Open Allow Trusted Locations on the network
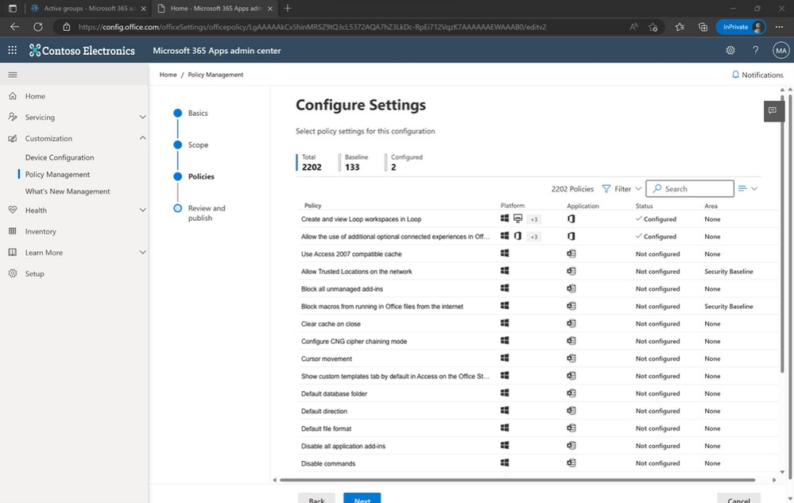This screenshot has height=503, width=794. pos(357,271)
